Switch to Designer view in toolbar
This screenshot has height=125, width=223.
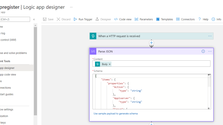click(103, 19)
